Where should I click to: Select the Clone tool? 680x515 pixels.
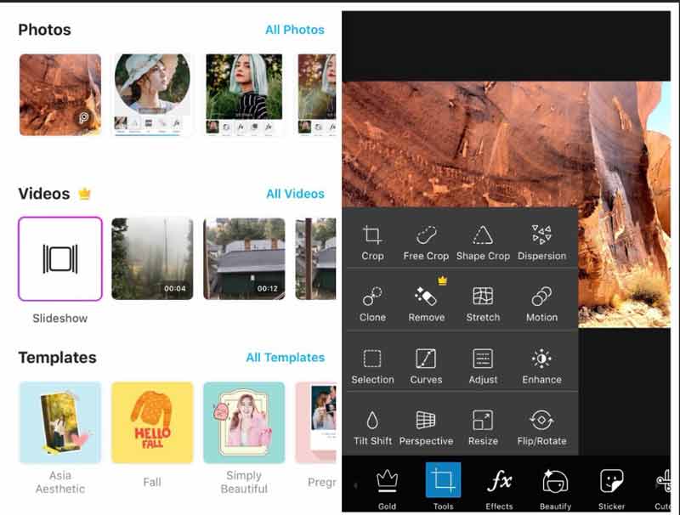[x=372, y=303]
